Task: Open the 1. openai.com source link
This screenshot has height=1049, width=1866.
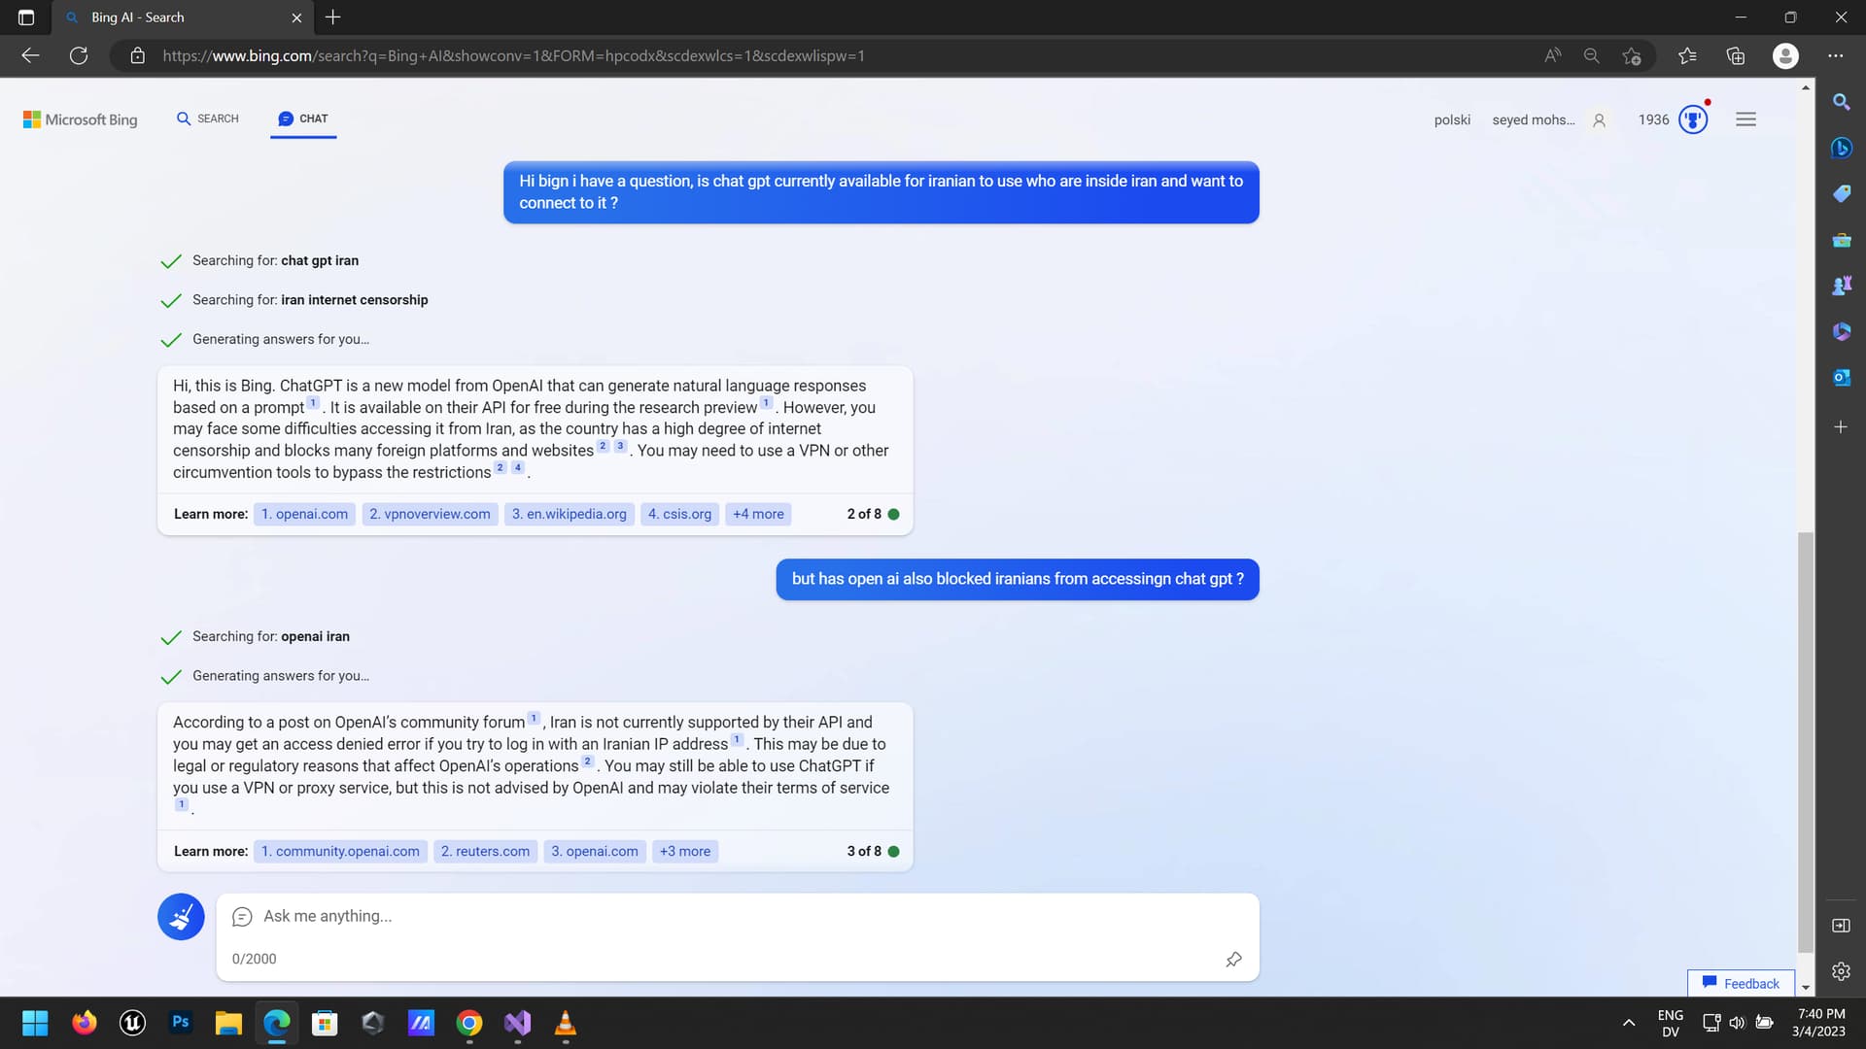Action: pos(304,514)
